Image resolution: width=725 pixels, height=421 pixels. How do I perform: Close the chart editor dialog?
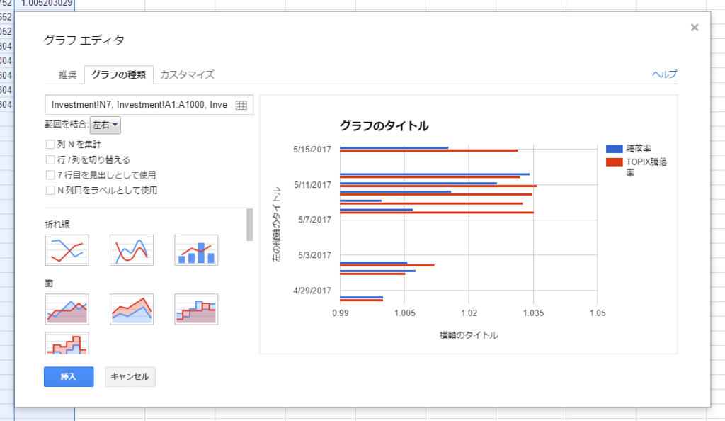pos(695,28)
